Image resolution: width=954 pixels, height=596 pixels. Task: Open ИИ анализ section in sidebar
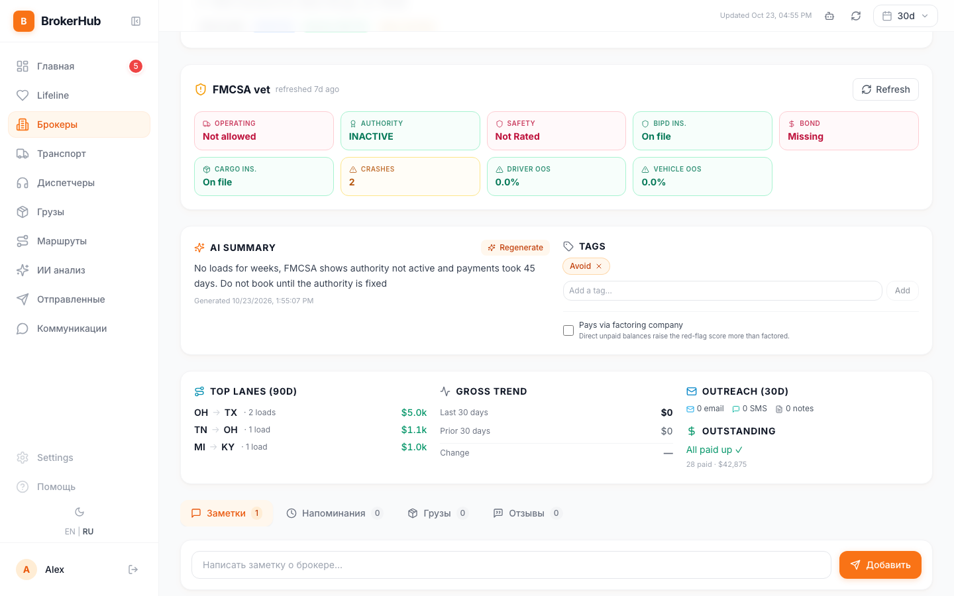tap(79, 270)
